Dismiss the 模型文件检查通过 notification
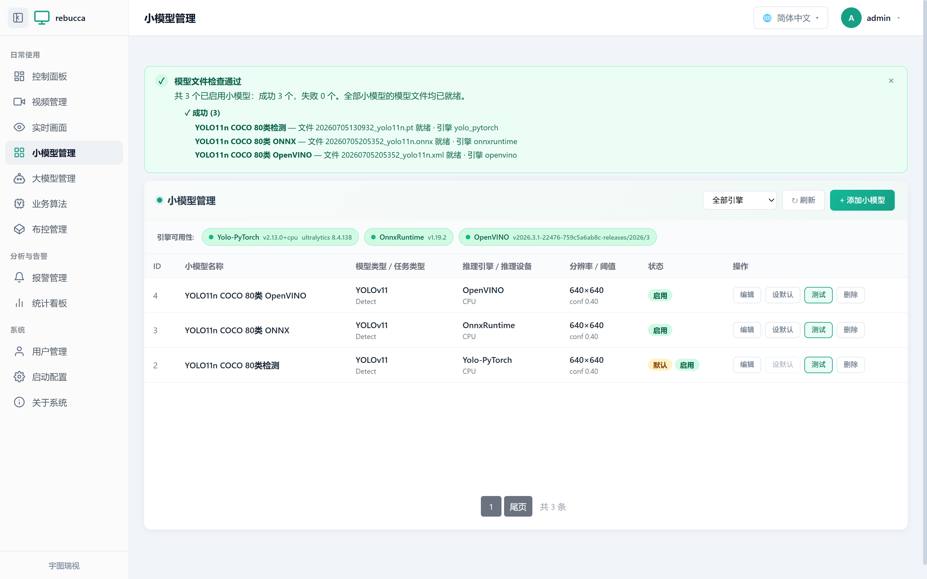Viewport: 927px width, 579px height. pos(891,81)
